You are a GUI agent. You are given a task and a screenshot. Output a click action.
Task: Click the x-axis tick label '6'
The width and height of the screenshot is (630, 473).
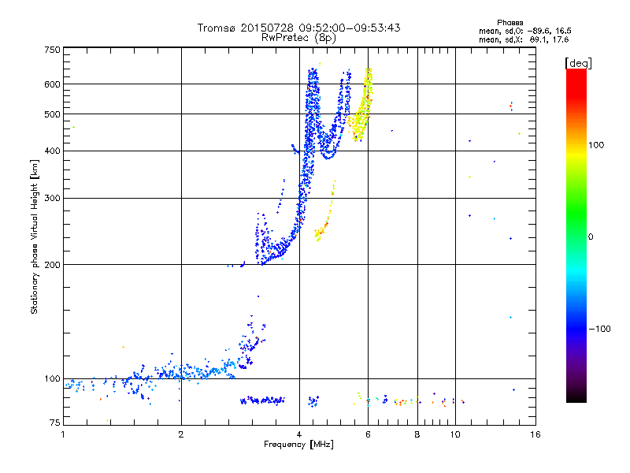click(368, 434)
